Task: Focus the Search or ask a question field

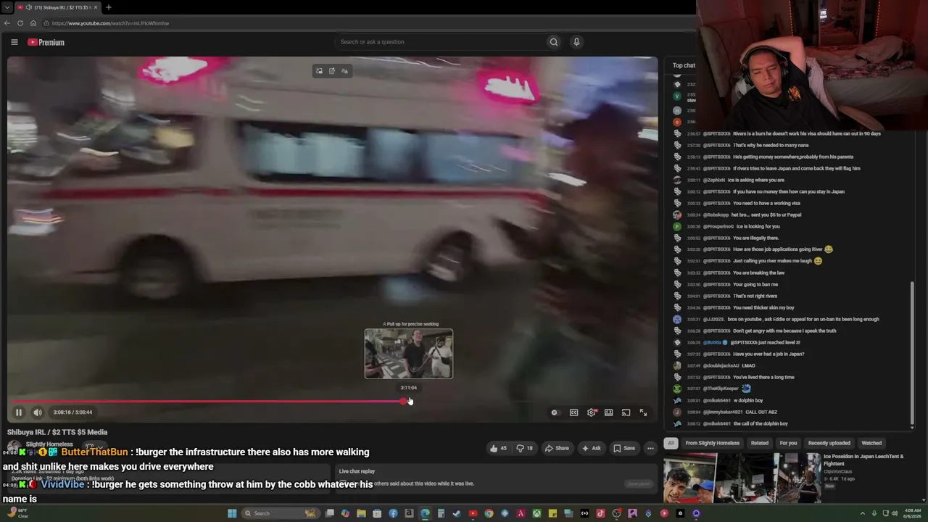Action: [x=440, y=42]
